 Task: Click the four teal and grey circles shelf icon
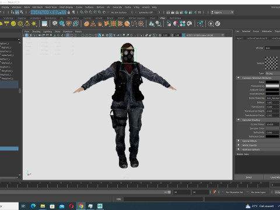pyautogui.click(x=183, y=24)
